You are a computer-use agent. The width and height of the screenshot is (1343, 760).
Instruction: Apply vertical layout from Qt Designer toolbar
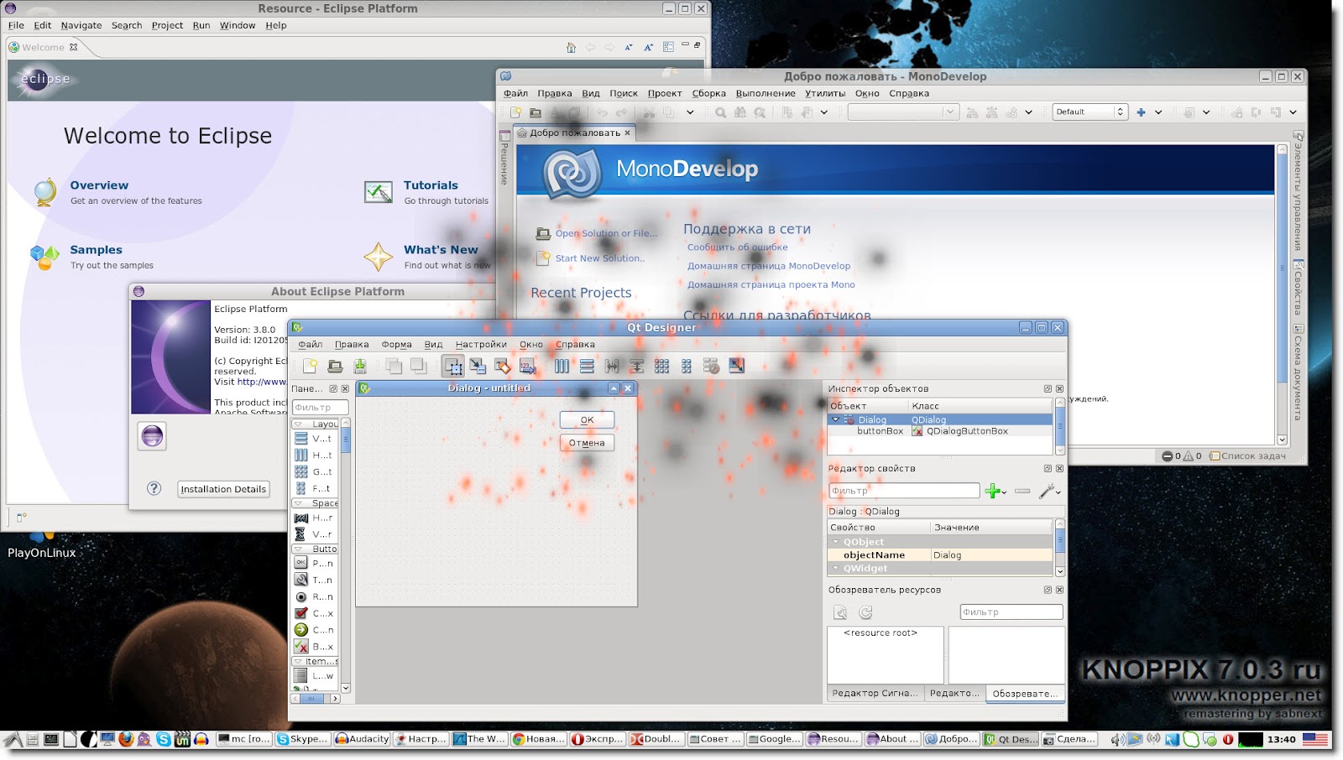[x=587, y=366]
